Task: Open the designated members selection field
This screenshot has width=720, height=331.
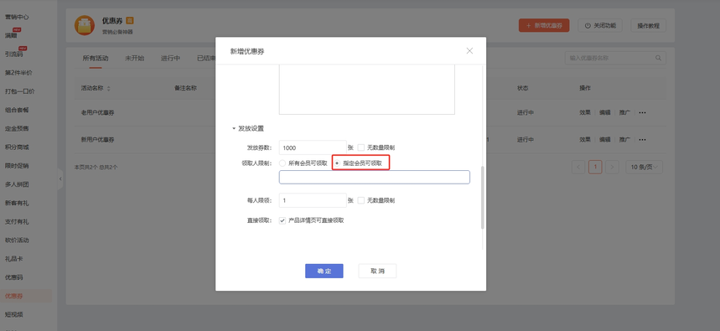Action: point(374,177)
